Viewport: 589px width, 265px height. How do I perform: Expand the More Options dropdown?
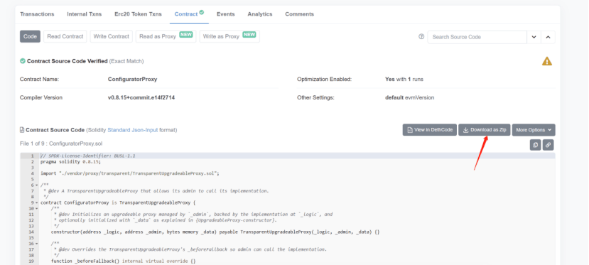point(534,130)
